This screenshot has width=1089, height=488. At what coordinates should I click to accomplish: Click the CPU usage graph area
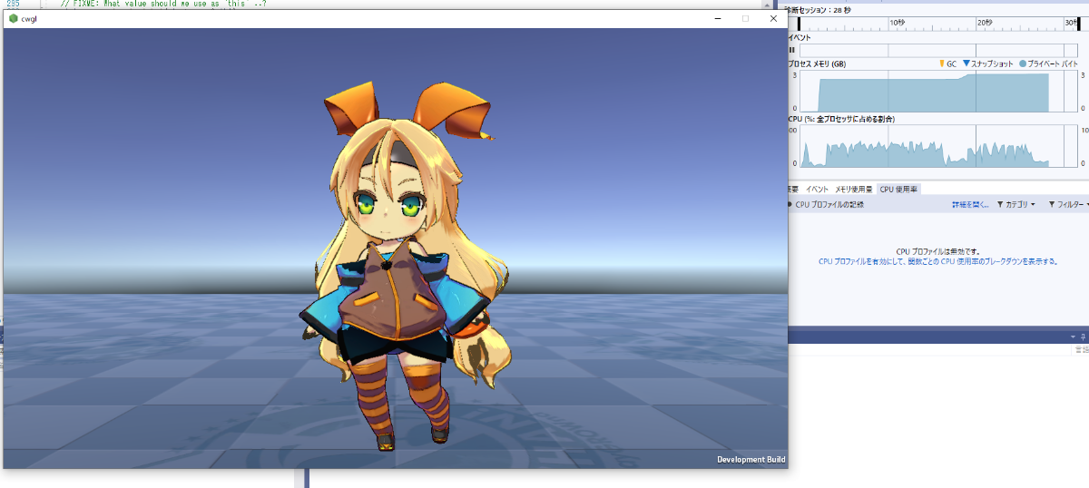[937, 146]
